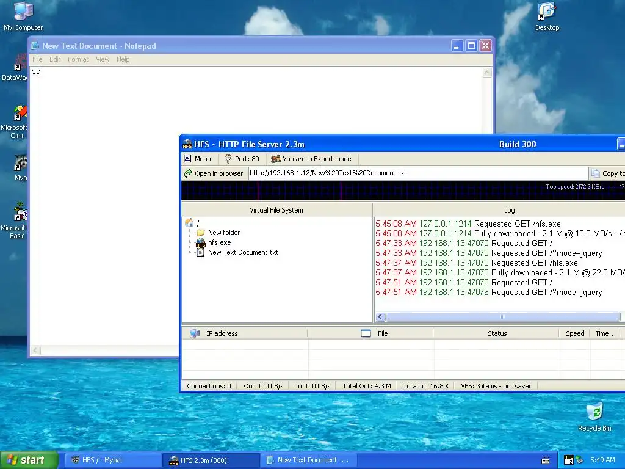This screenshot has height=469, width=625.
Task: Click Total In: 16.8 K status entry
Action: 425,386
